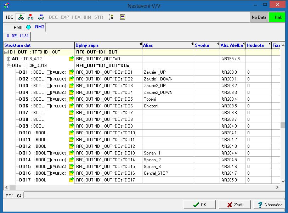Click the vertical scrollbar thumb

(x=283, y=125)
